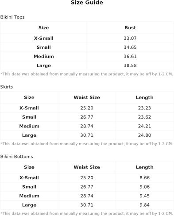Click the skirt length value 24.21
Screen dimensions: 174x216
pyautogui.click(x=144, y=126)
